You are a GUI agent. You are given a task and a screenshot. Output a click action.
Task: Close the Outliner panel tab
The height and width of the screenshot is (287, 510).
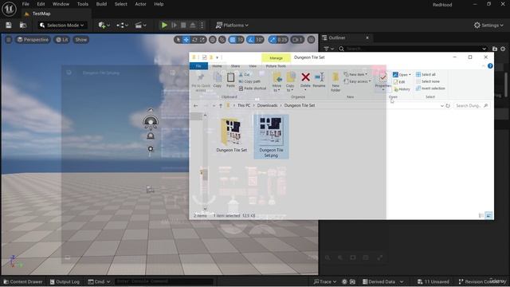point(367,37)
